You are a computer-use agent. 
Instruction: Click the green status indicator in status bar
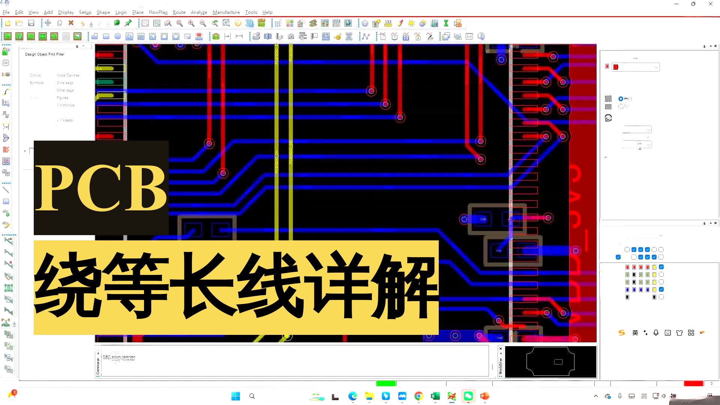[386, 383]
